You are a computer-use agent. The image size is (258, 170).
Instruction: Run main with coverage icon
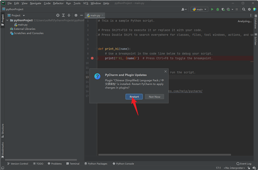click(x=223, y=9)
